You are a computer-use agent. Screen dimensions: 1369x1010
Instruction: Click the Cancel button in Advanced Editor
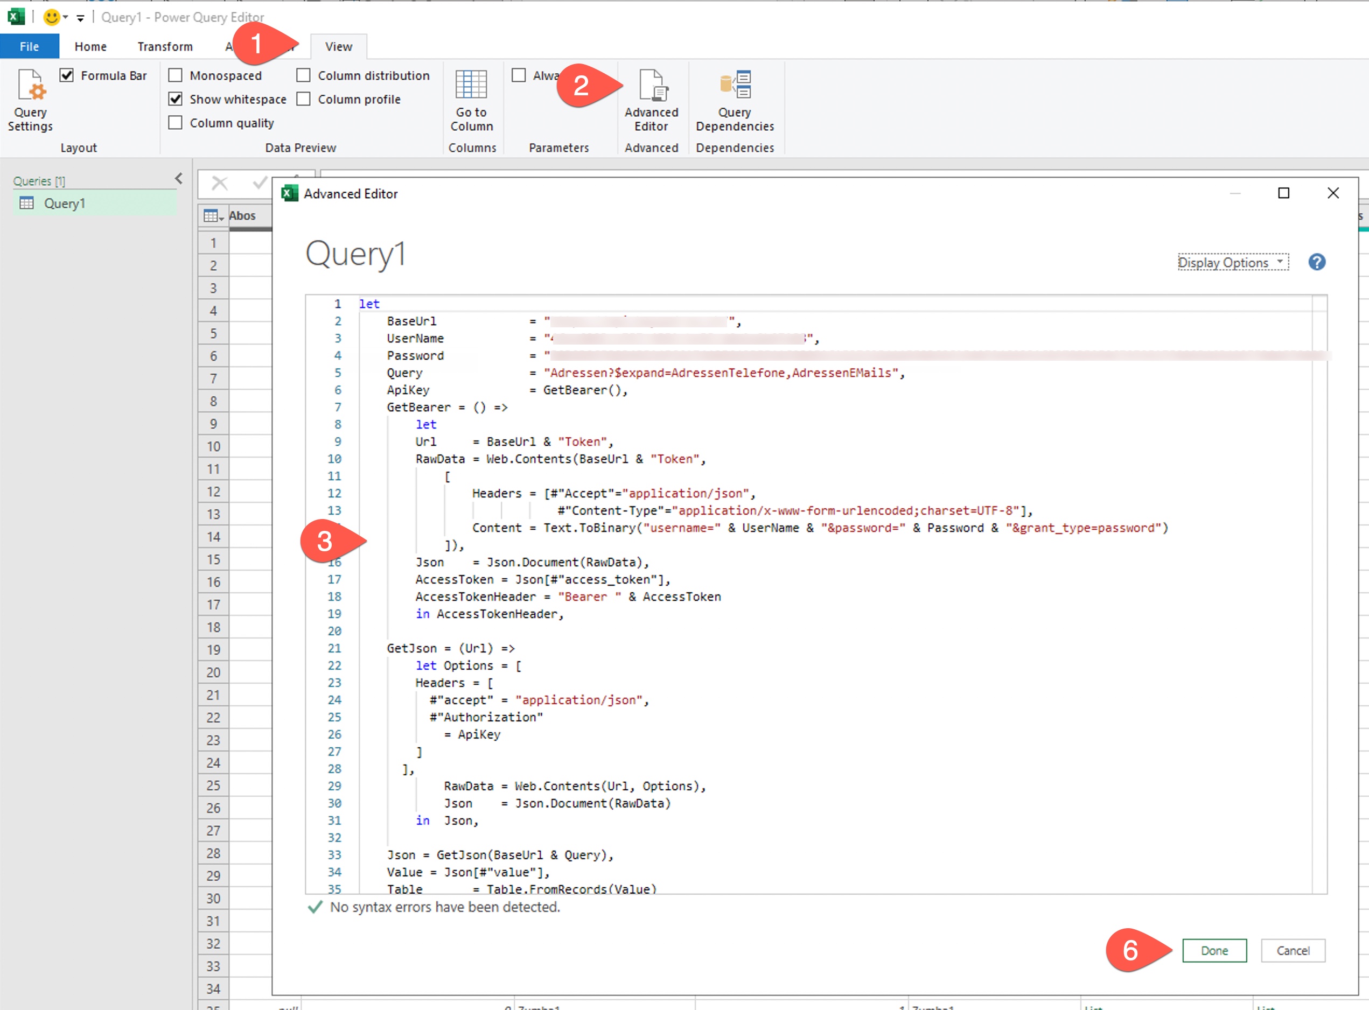pyautogui.click(x=1293, y=951)
